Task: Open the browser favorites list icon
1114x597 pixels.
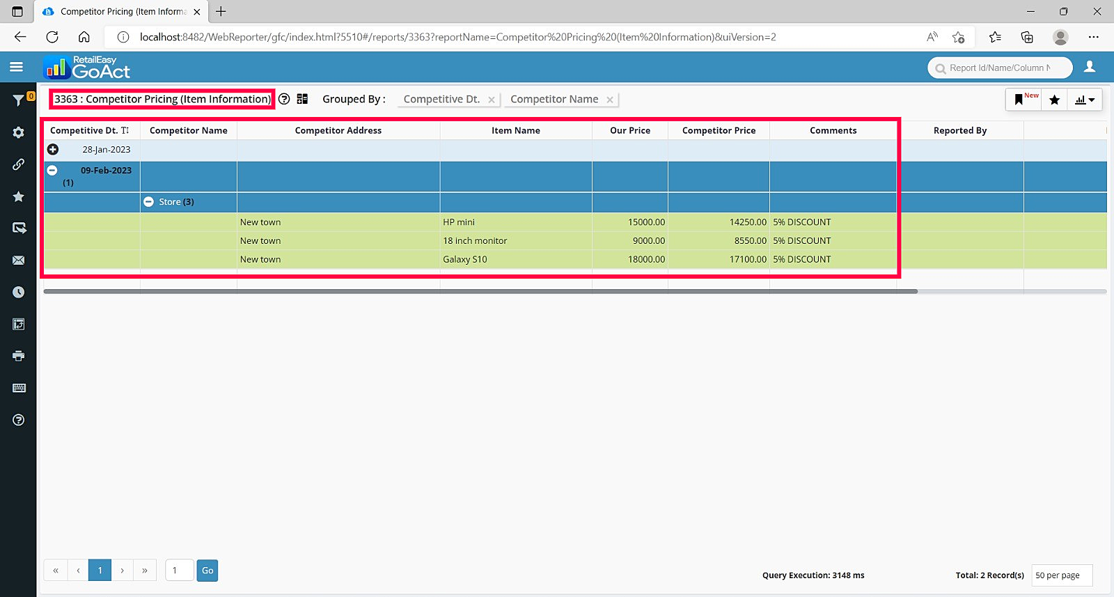Action: (995, 37)
